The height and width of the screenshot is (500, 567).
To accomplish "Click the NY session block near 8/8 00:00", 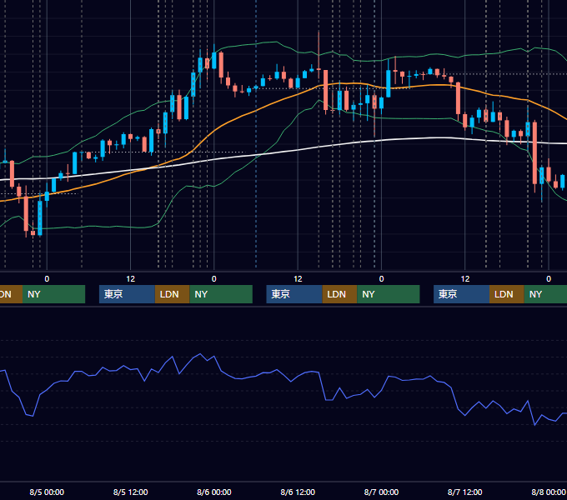I will point(545,294).
